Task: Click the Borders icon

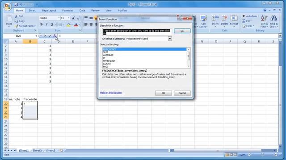Action: (60, 24)
